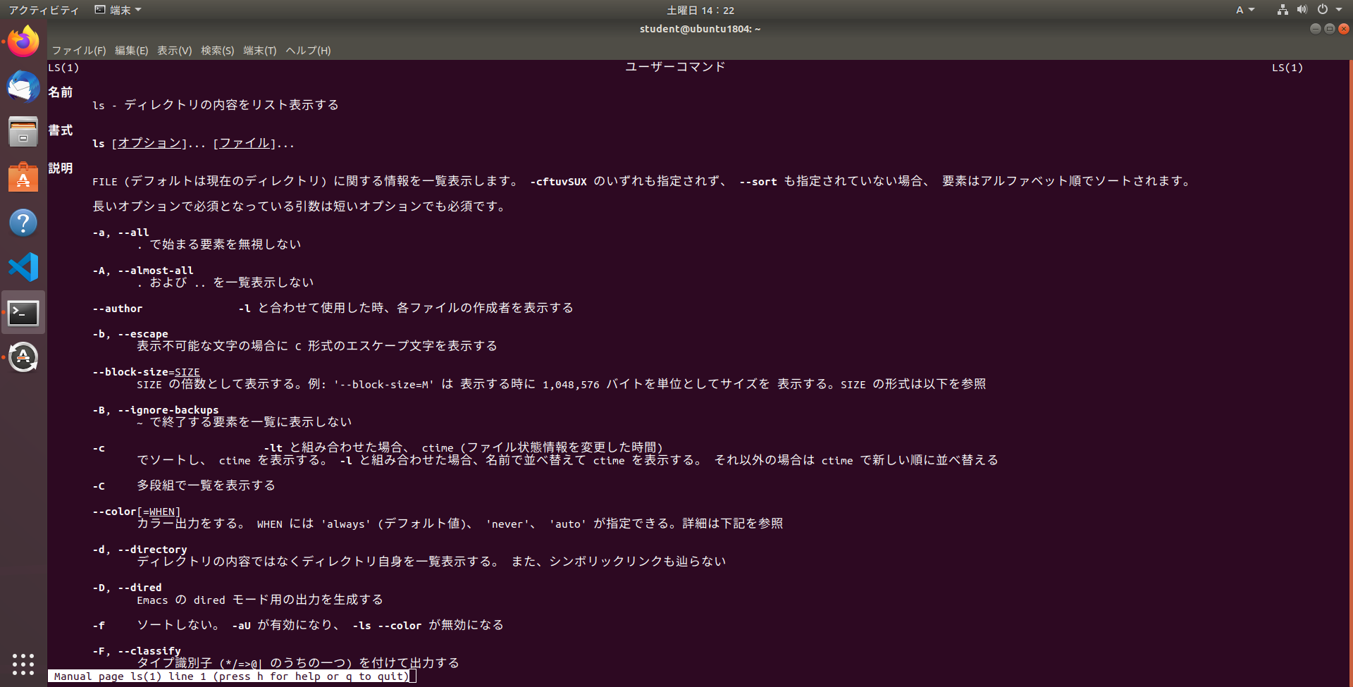This screenshot has width=1353, height=687.
Task: Click the power status icon
Action: click(1323, 9)
